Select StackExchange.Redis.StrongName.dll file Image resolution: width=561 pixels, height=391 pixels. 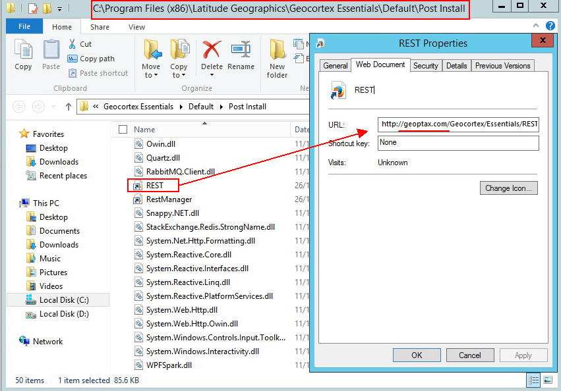coord(210,227)
